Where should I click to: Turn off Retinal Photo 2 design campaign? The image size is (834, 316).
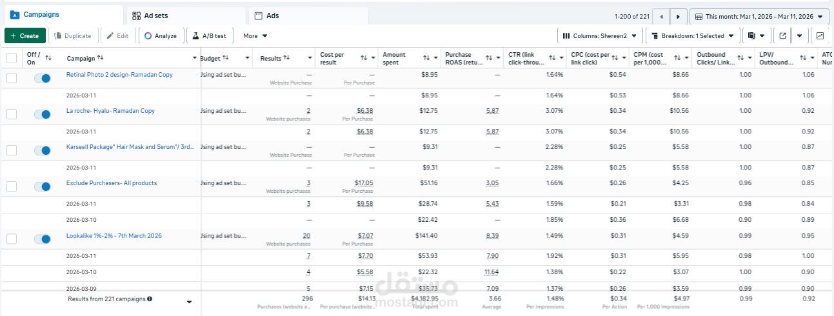point(43,78)
